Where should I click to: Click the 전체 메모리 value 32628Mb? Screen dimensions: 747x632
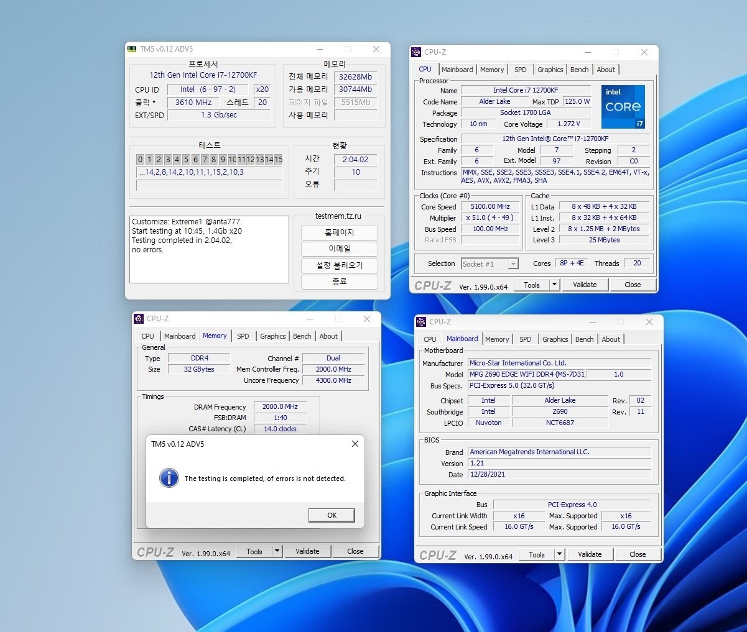356,77
